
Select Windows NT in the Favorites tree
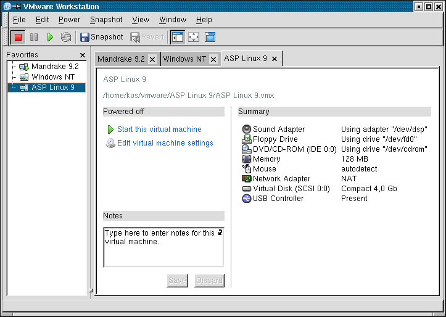[x=53, y=77]
